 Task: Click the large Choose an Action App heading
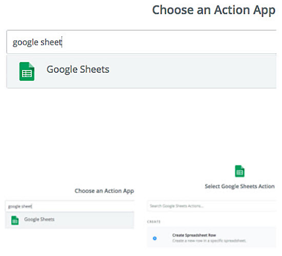click(x=214, y=10)
